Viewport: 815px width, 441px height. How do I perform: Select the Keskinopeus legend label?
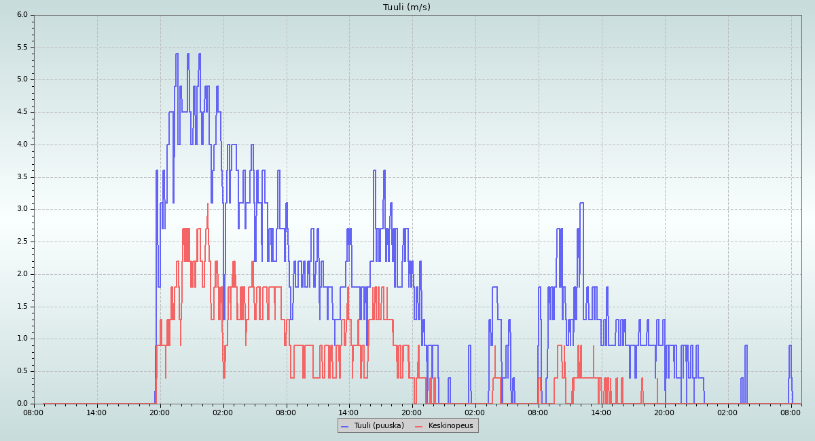[x=447, y=425]
